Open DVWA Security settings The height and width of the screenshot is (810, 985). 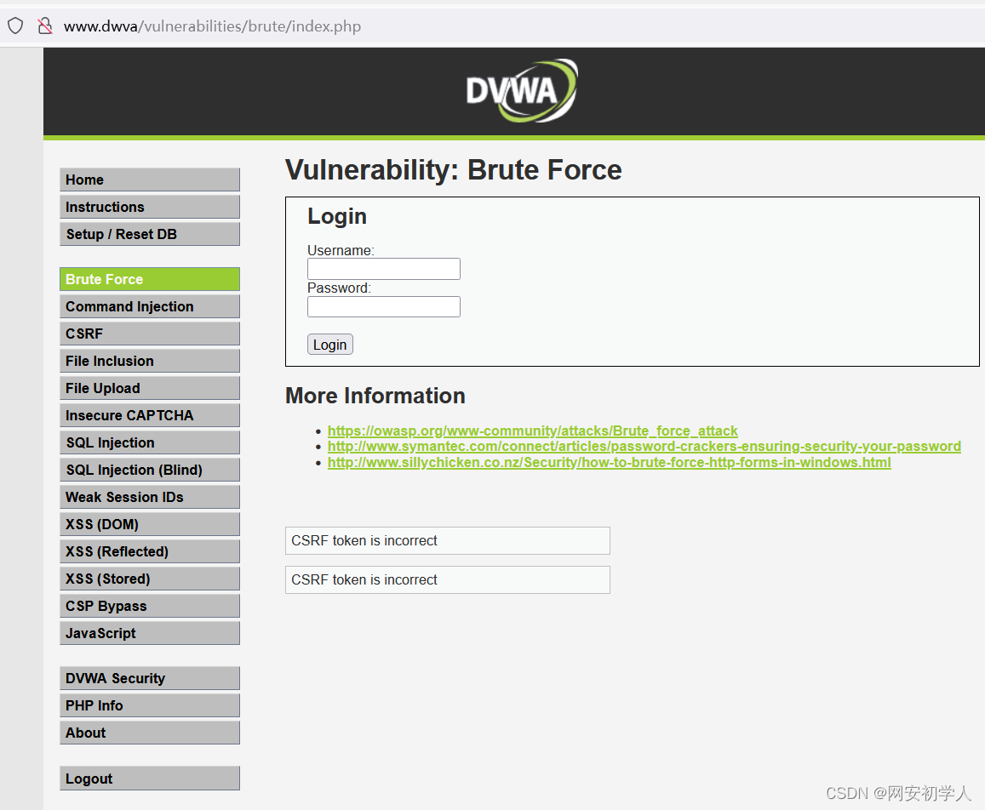tap(150, 678)
